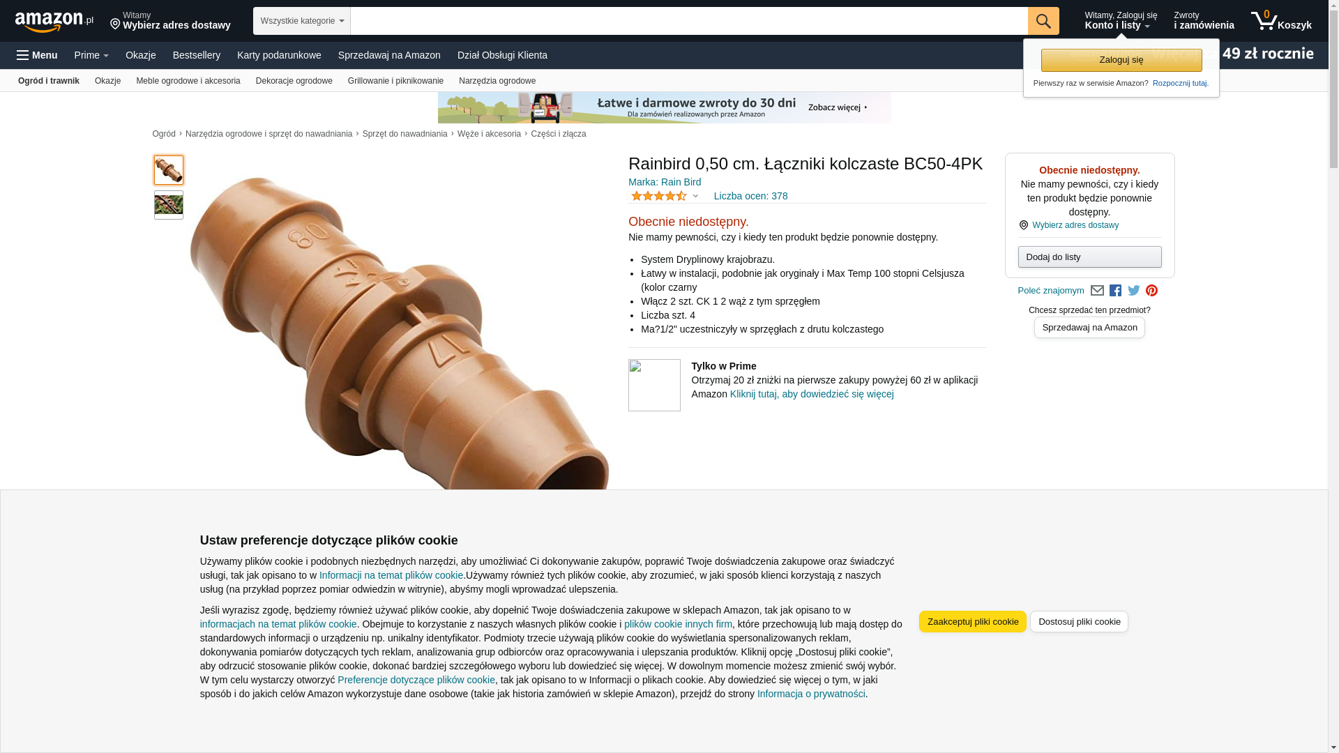Viewport: 1339px width, 753px height.
Task: Open Bestsellery in navigation bar
Action: pyautogui.click(x=197, y=55)
